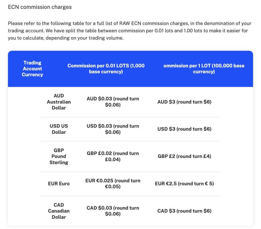Click the "CAD $3 (round turn $6)" cell

point(184,211)
